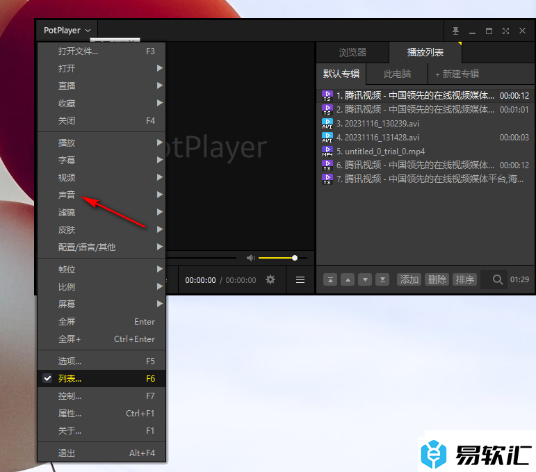Search the playlist with magnifier icon
This screenshot has height=472, width=536.
coord(497,279)
